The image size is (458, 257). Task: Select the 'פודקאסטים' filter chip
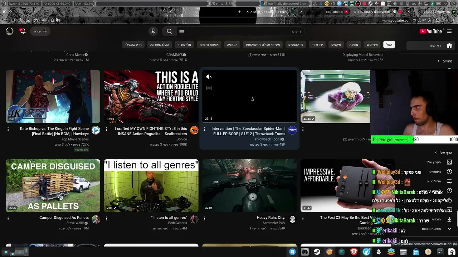point(296,45)
